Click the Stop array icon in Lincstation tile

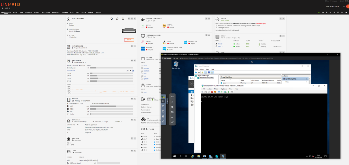[112, 19]
